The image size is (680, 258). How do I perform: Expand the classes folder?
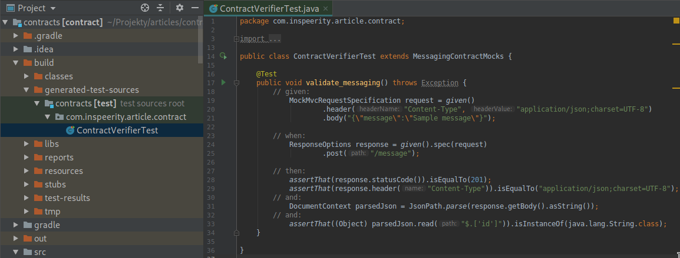26,76
